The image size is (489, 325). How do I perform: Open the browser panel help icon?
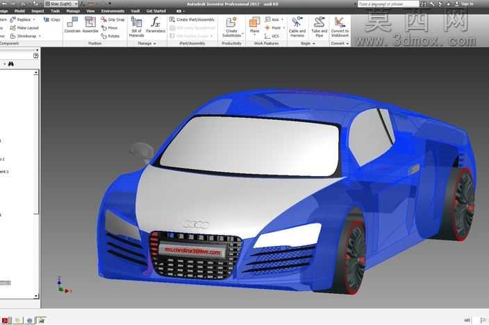tap(35, 55)
